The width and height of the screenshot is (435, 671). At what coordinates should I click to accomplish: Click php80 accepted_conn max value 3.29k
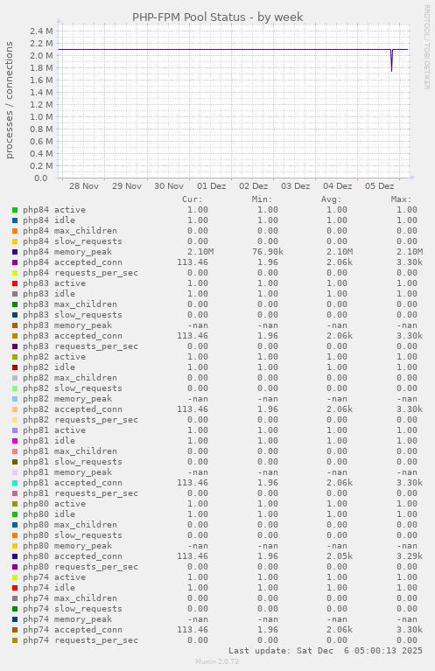(x=410, y=556)
